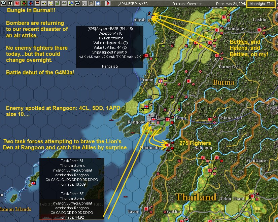The image size is (278, 222).
Task: Click the Forecast: Overcast status text
Action: 187,4
